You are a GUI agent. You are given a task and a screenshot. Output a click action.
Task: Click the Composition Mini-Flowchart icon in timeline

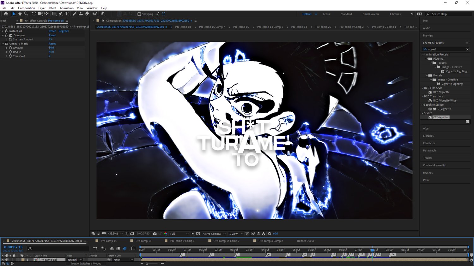[95, 249]
